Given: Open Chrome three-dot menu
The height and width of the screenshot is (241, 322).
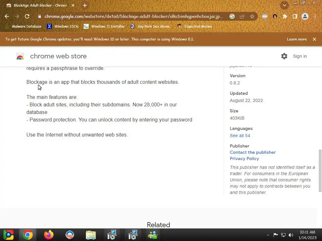Looking at the screenshot, I should (315, 16).
